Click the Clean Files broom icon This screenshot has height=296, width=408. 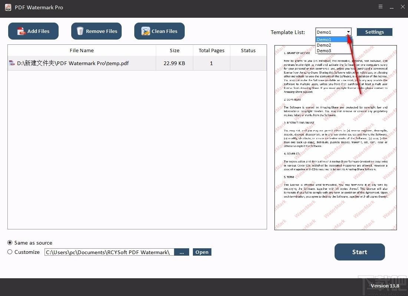(146, 31)
